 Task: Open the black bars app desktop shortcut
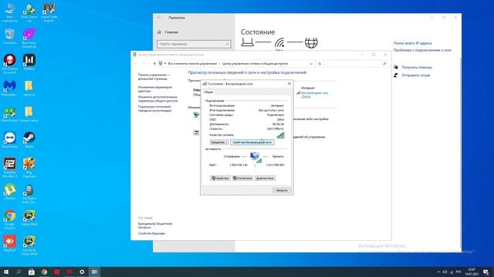[29, 62]
